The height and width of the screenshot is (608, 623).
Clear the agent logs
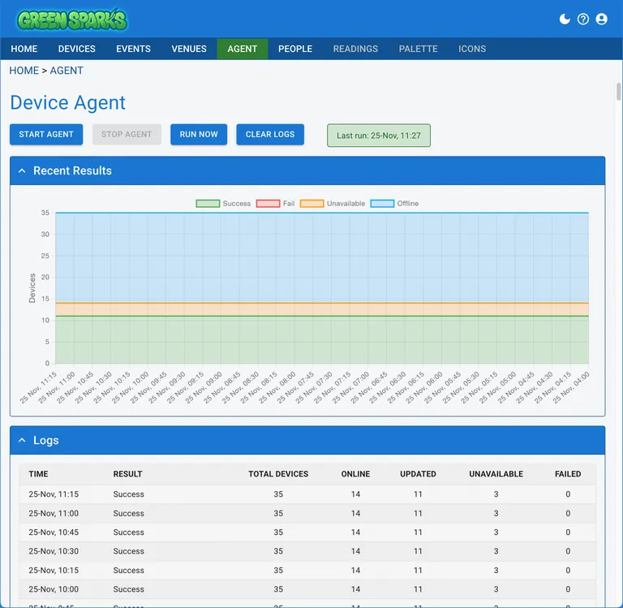pyautogui.click(x=270, y=135)
